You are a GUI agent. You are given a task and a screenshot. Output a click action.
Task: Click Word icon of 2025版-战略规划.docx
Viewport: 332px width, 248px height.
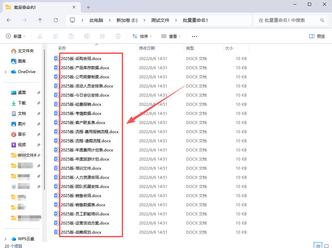point(56,232)
